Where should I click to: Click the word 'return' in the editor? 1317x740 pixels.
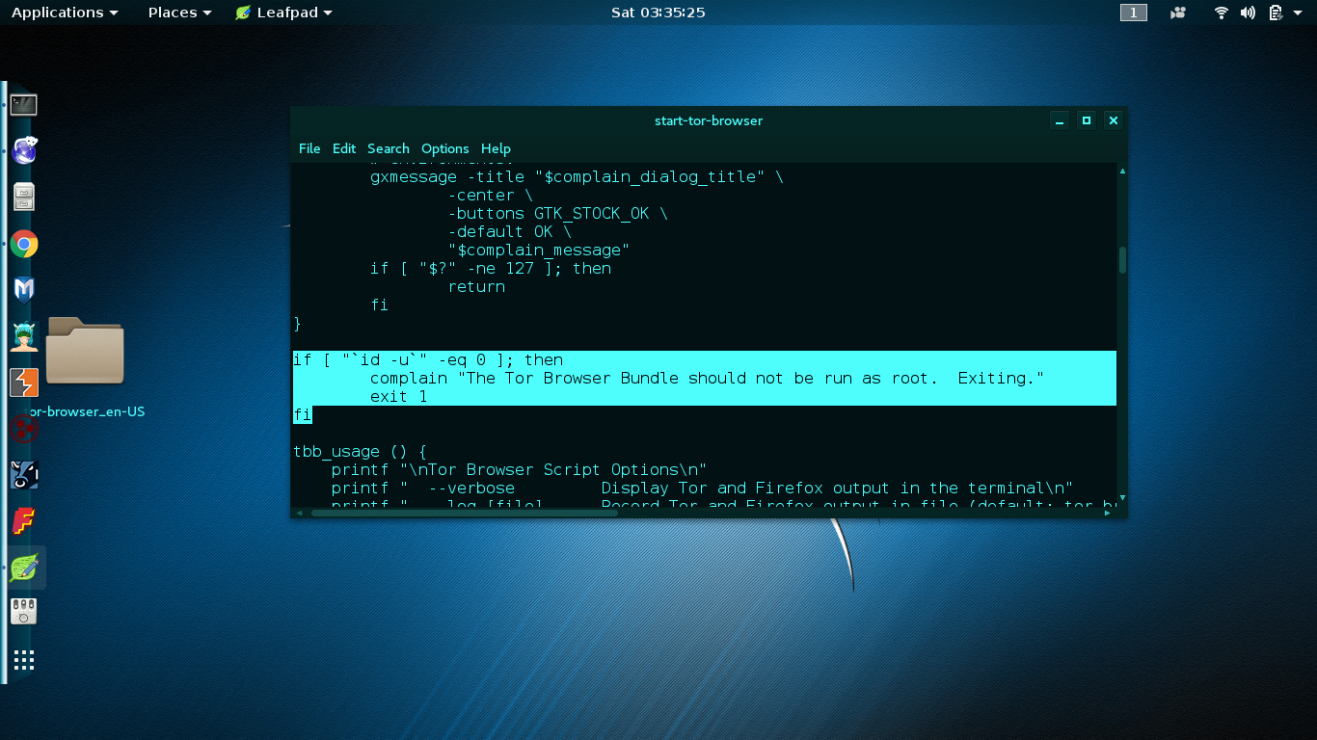click(476, 286)
